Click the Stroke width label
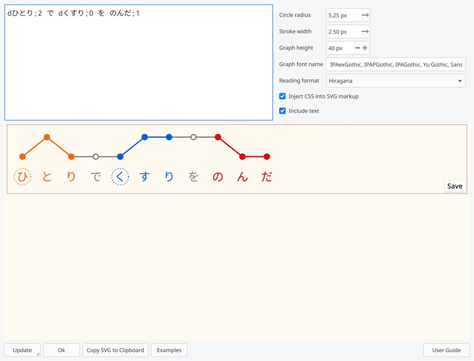Screen dimensions: 474x361 [295, 31]
